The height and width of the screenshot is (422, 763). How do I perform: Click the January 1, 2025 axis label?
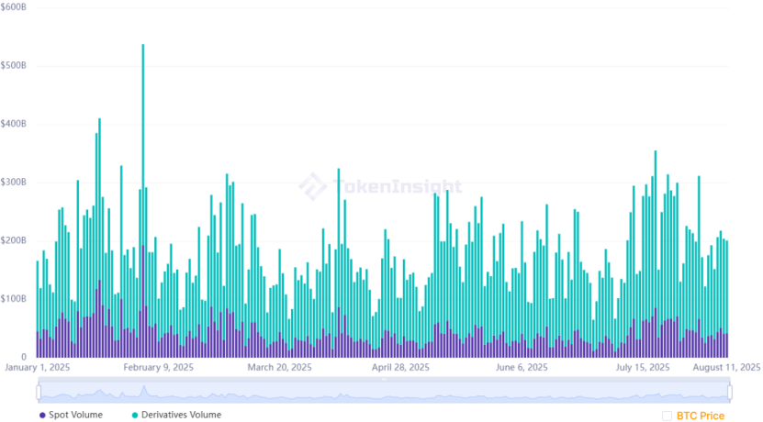[39, 368]
